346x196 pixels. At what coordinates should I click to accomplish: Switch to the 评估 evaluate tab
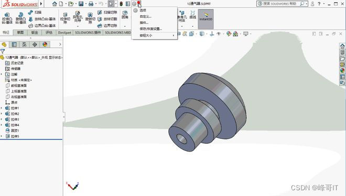pos(49,32)
